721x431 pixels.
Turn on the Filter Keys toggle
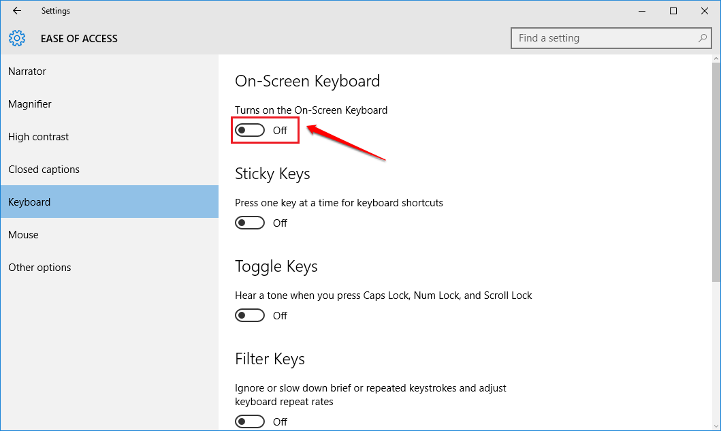click(250, 421)
